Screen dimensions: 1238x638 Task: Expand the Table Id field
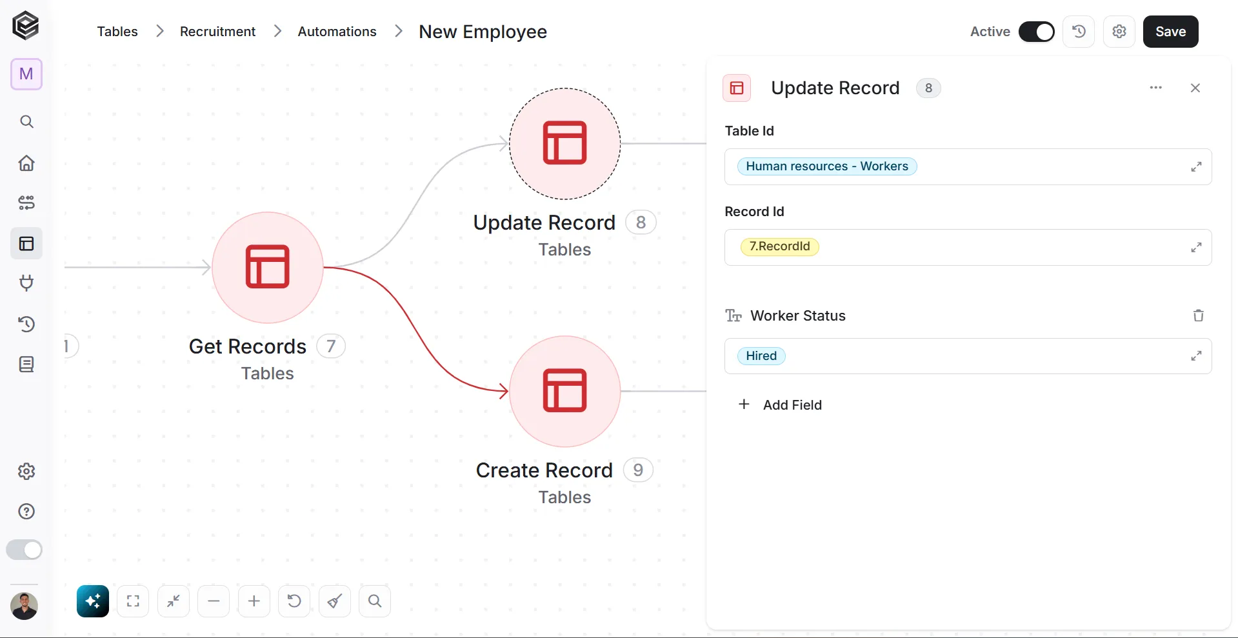tap(1196, 166)
